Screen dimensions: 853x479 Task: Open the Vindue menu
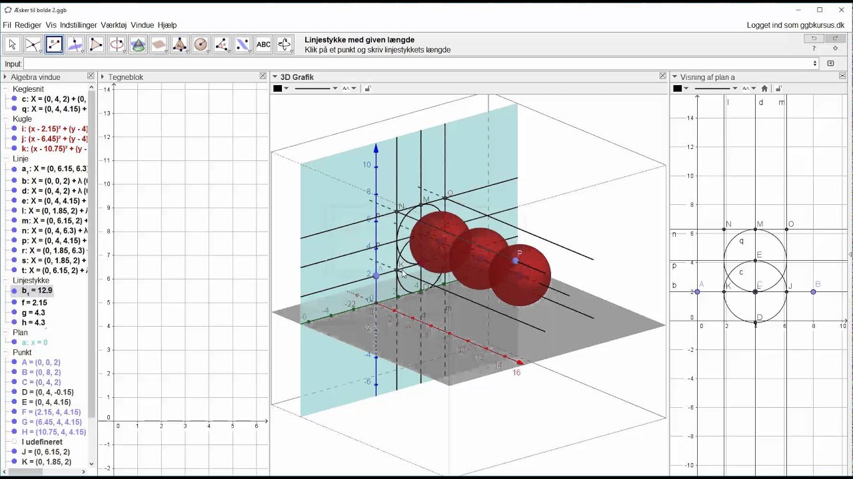click(x=143, y=25)
